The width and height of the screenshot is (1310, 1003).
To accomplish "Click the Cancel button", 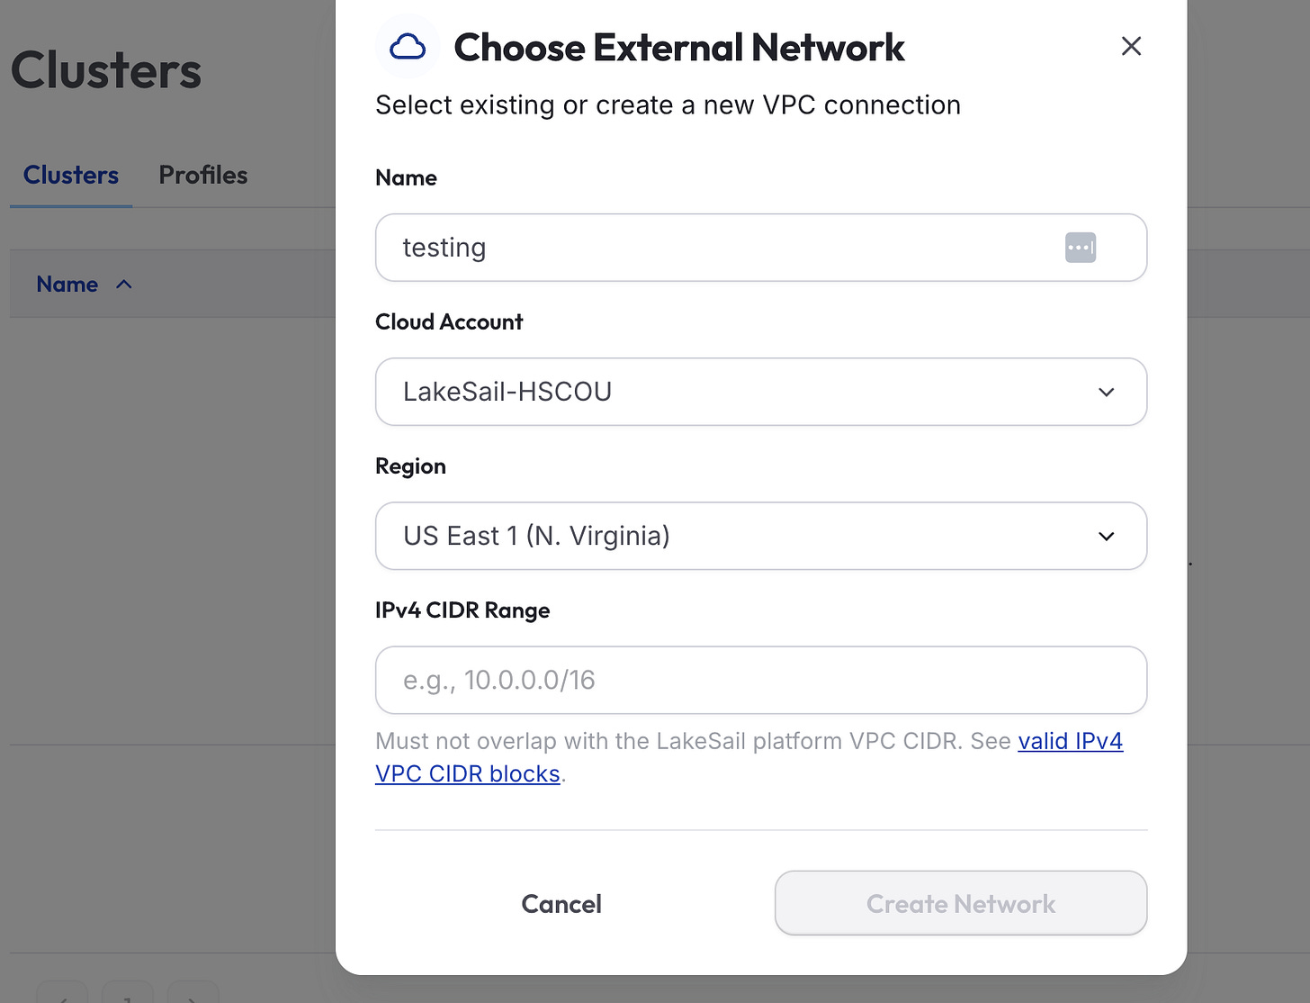I will pos(561,904).
